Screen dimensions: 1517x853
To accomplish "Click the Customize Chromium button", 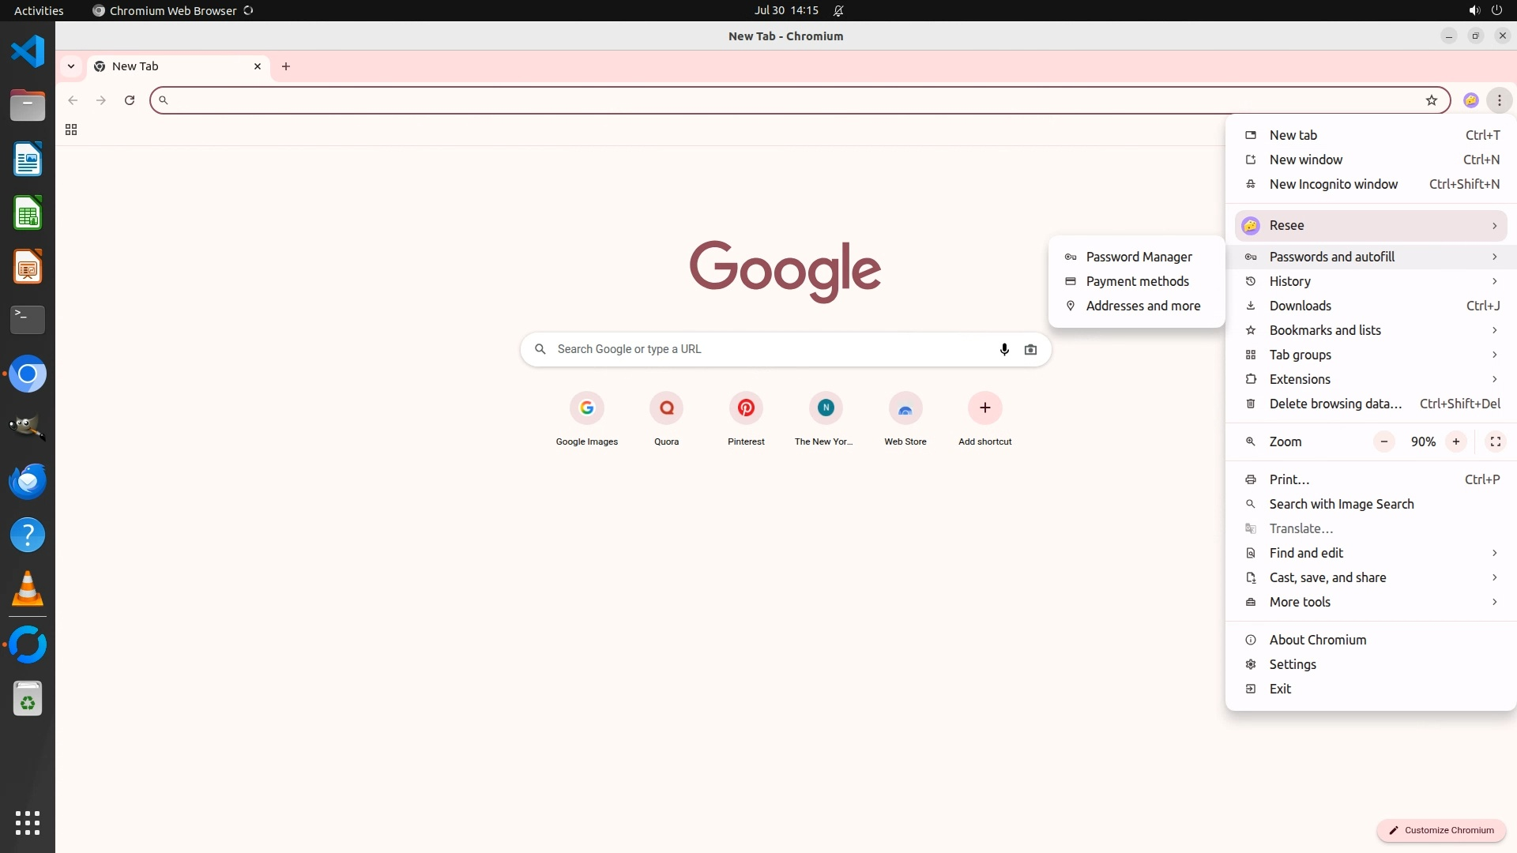I will [x=1441, y=830].
